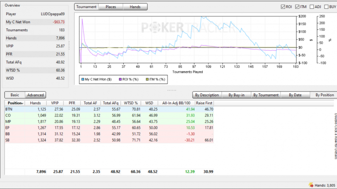Sort by All-In Adj BB/100 column

pyautogui.click(x=176, y=103)
